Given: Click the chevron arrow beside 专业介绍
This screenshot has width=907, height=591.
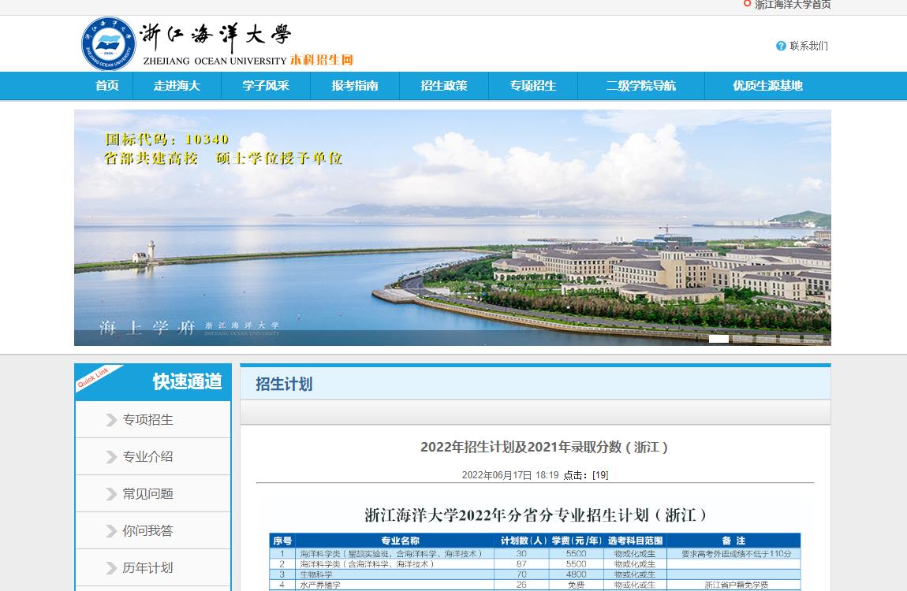Looking at the screenshot, I should 111,457.
